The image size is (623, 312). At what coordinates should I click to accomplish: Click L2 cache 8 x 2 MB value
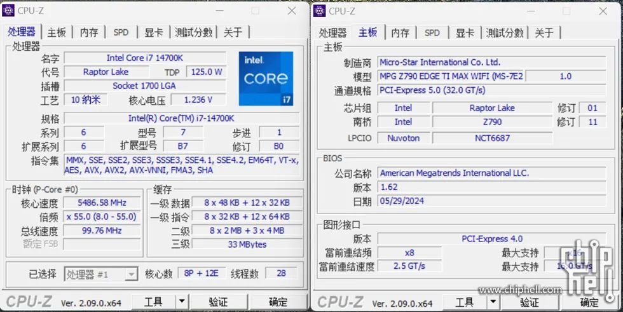[247, 231]
